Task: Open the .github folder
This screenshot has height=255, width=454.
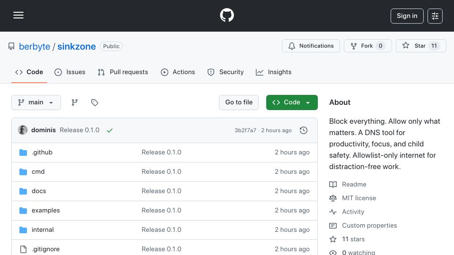Action: pyautogui.click(x=42, y=153)
